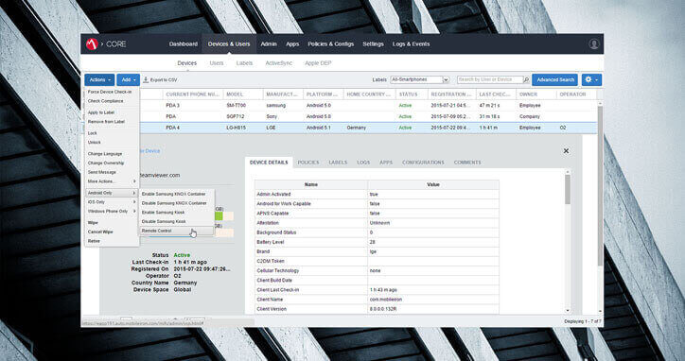Screen dimensions: 685x361
Task: Click the MobileIron red logo icon
Action: (92, 44)
